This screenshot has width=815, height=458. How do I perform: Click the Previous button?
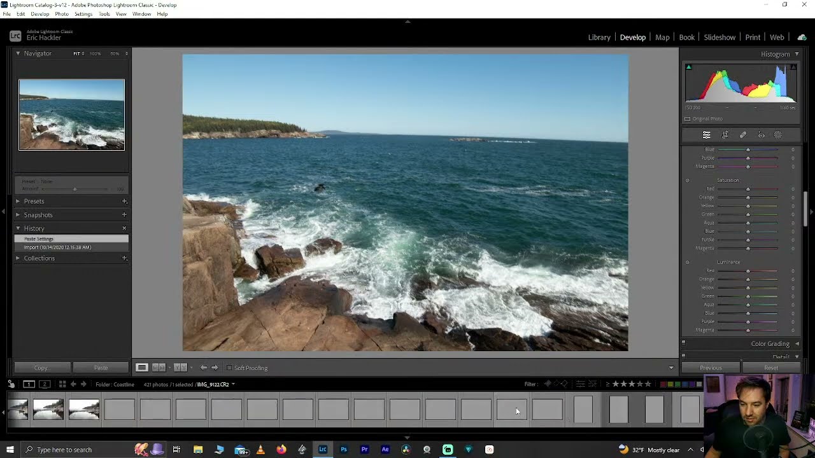(711, 368)
